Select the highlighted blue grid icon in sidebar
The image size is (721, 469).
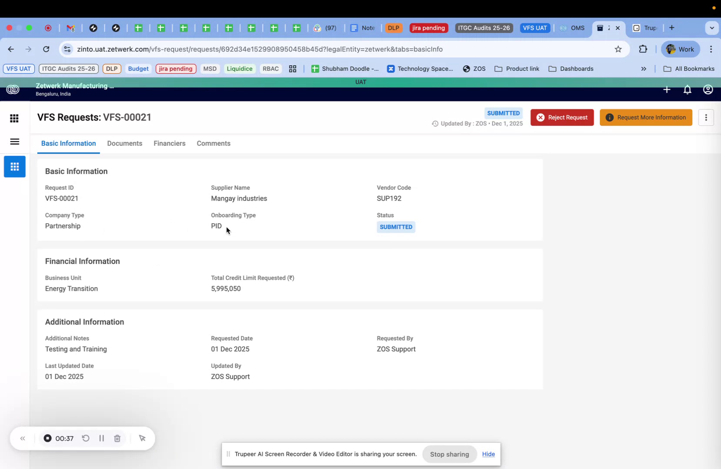(x=14, y=167)
